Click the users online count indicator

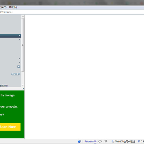(123, 142)
